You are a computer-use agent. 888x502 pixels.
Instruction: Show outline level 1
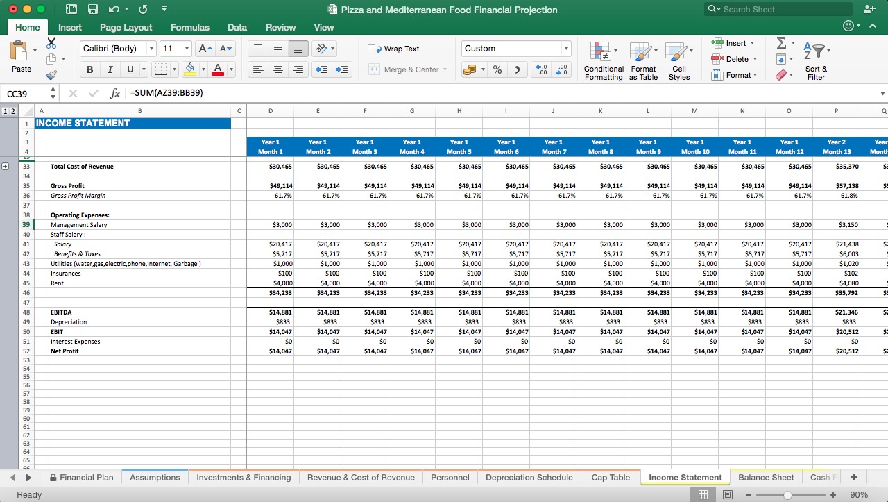(x=5, y=111)
